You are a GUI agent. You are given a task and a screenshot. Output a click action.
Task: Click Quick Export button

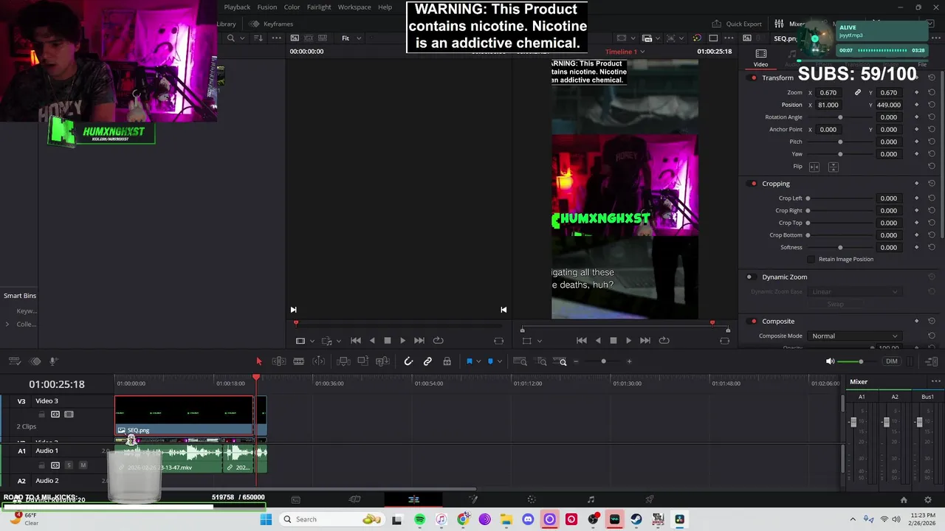click(x=737, y=24)
